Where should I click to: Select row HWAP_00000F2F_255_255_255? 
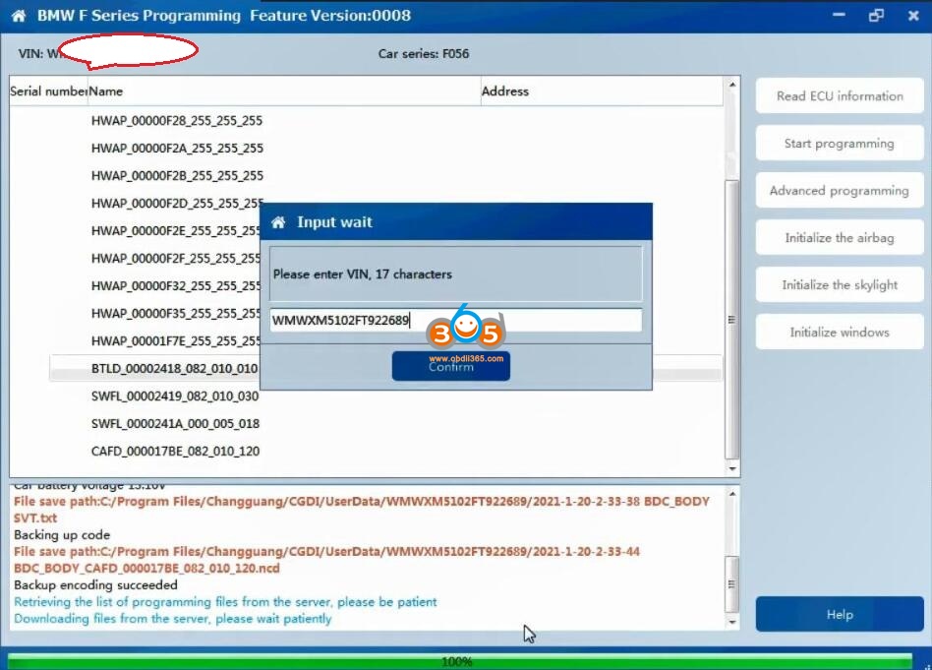(x=175, y=258)
